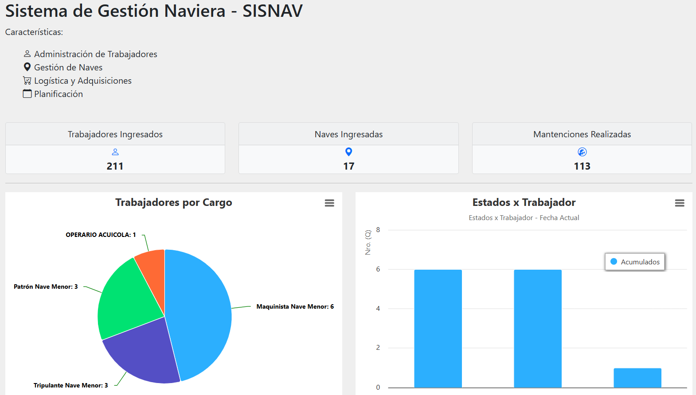Click the person icon beside Administración de Trabajadores
The width and height of the screenshot is (696, 395).
(x=27, y=54)
